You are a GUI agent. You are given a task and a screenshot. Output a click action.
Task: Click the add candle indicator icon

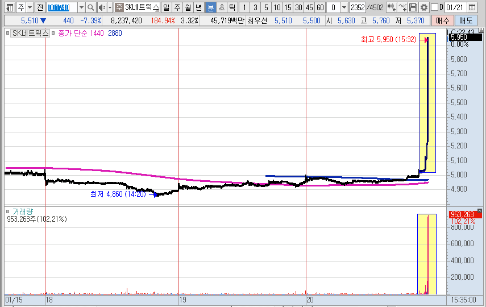pyautogui.click(x=391, y=7)
